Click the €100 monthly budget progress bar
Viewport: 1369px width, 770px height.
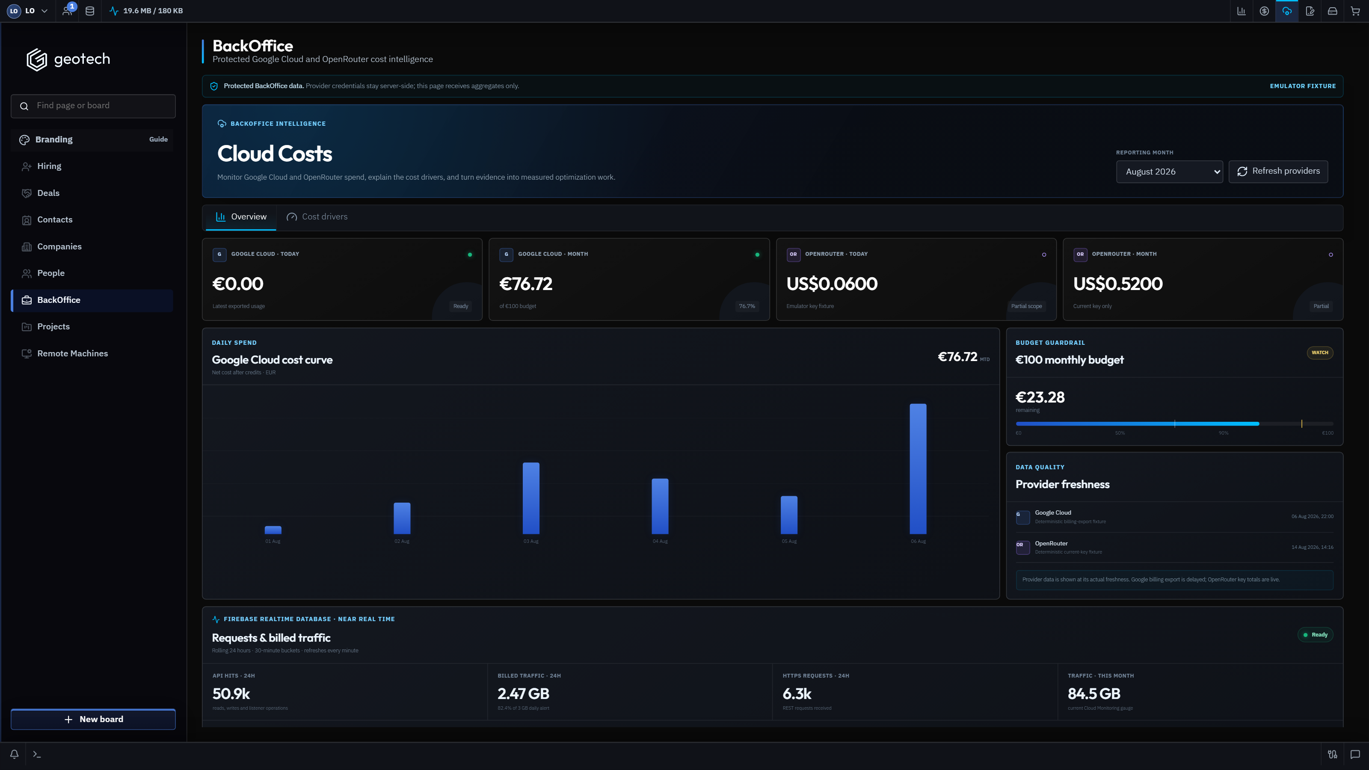[x=1174, y=423]
